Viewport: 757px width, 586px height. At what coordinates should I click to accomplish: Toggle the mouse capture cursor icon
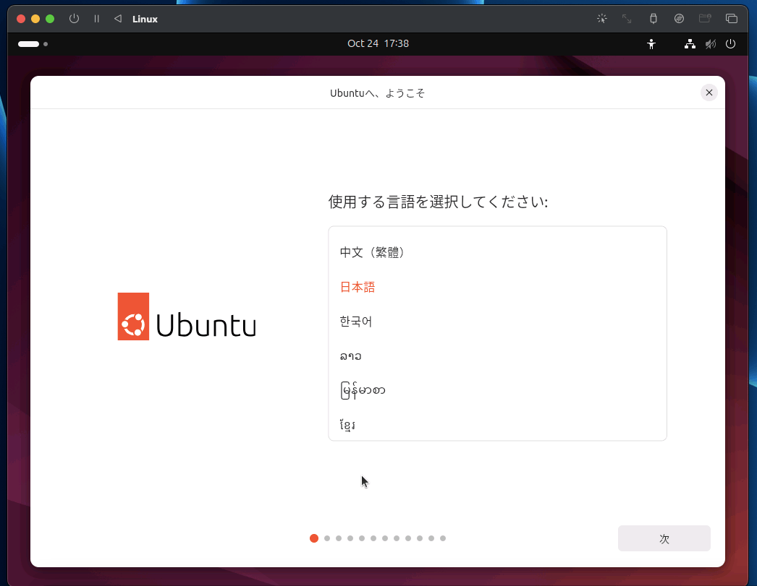click(x=601, y=19)
